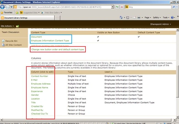Screen dimensions: 179x124
Task: Click the All Site Content icon
Action: tap(3, 45)
